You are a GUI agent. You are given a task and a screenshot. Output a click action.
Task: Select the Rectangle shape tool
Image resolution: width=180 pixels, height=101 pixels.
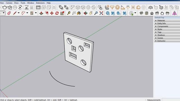(x=32, y=13)
